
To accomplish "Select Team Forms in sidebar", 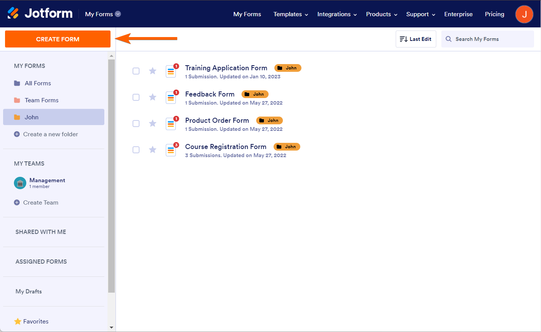I will tap(54, 100).
